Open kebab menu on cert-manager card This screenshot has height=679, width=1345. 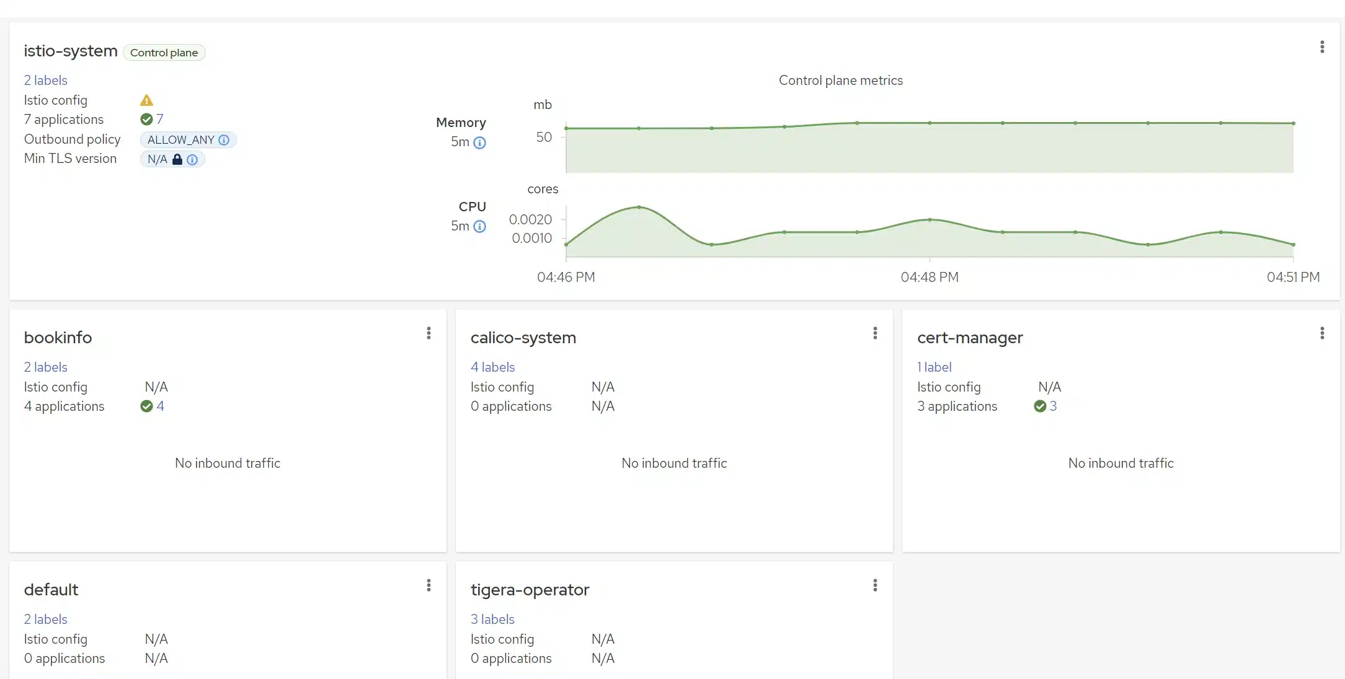1322,333
